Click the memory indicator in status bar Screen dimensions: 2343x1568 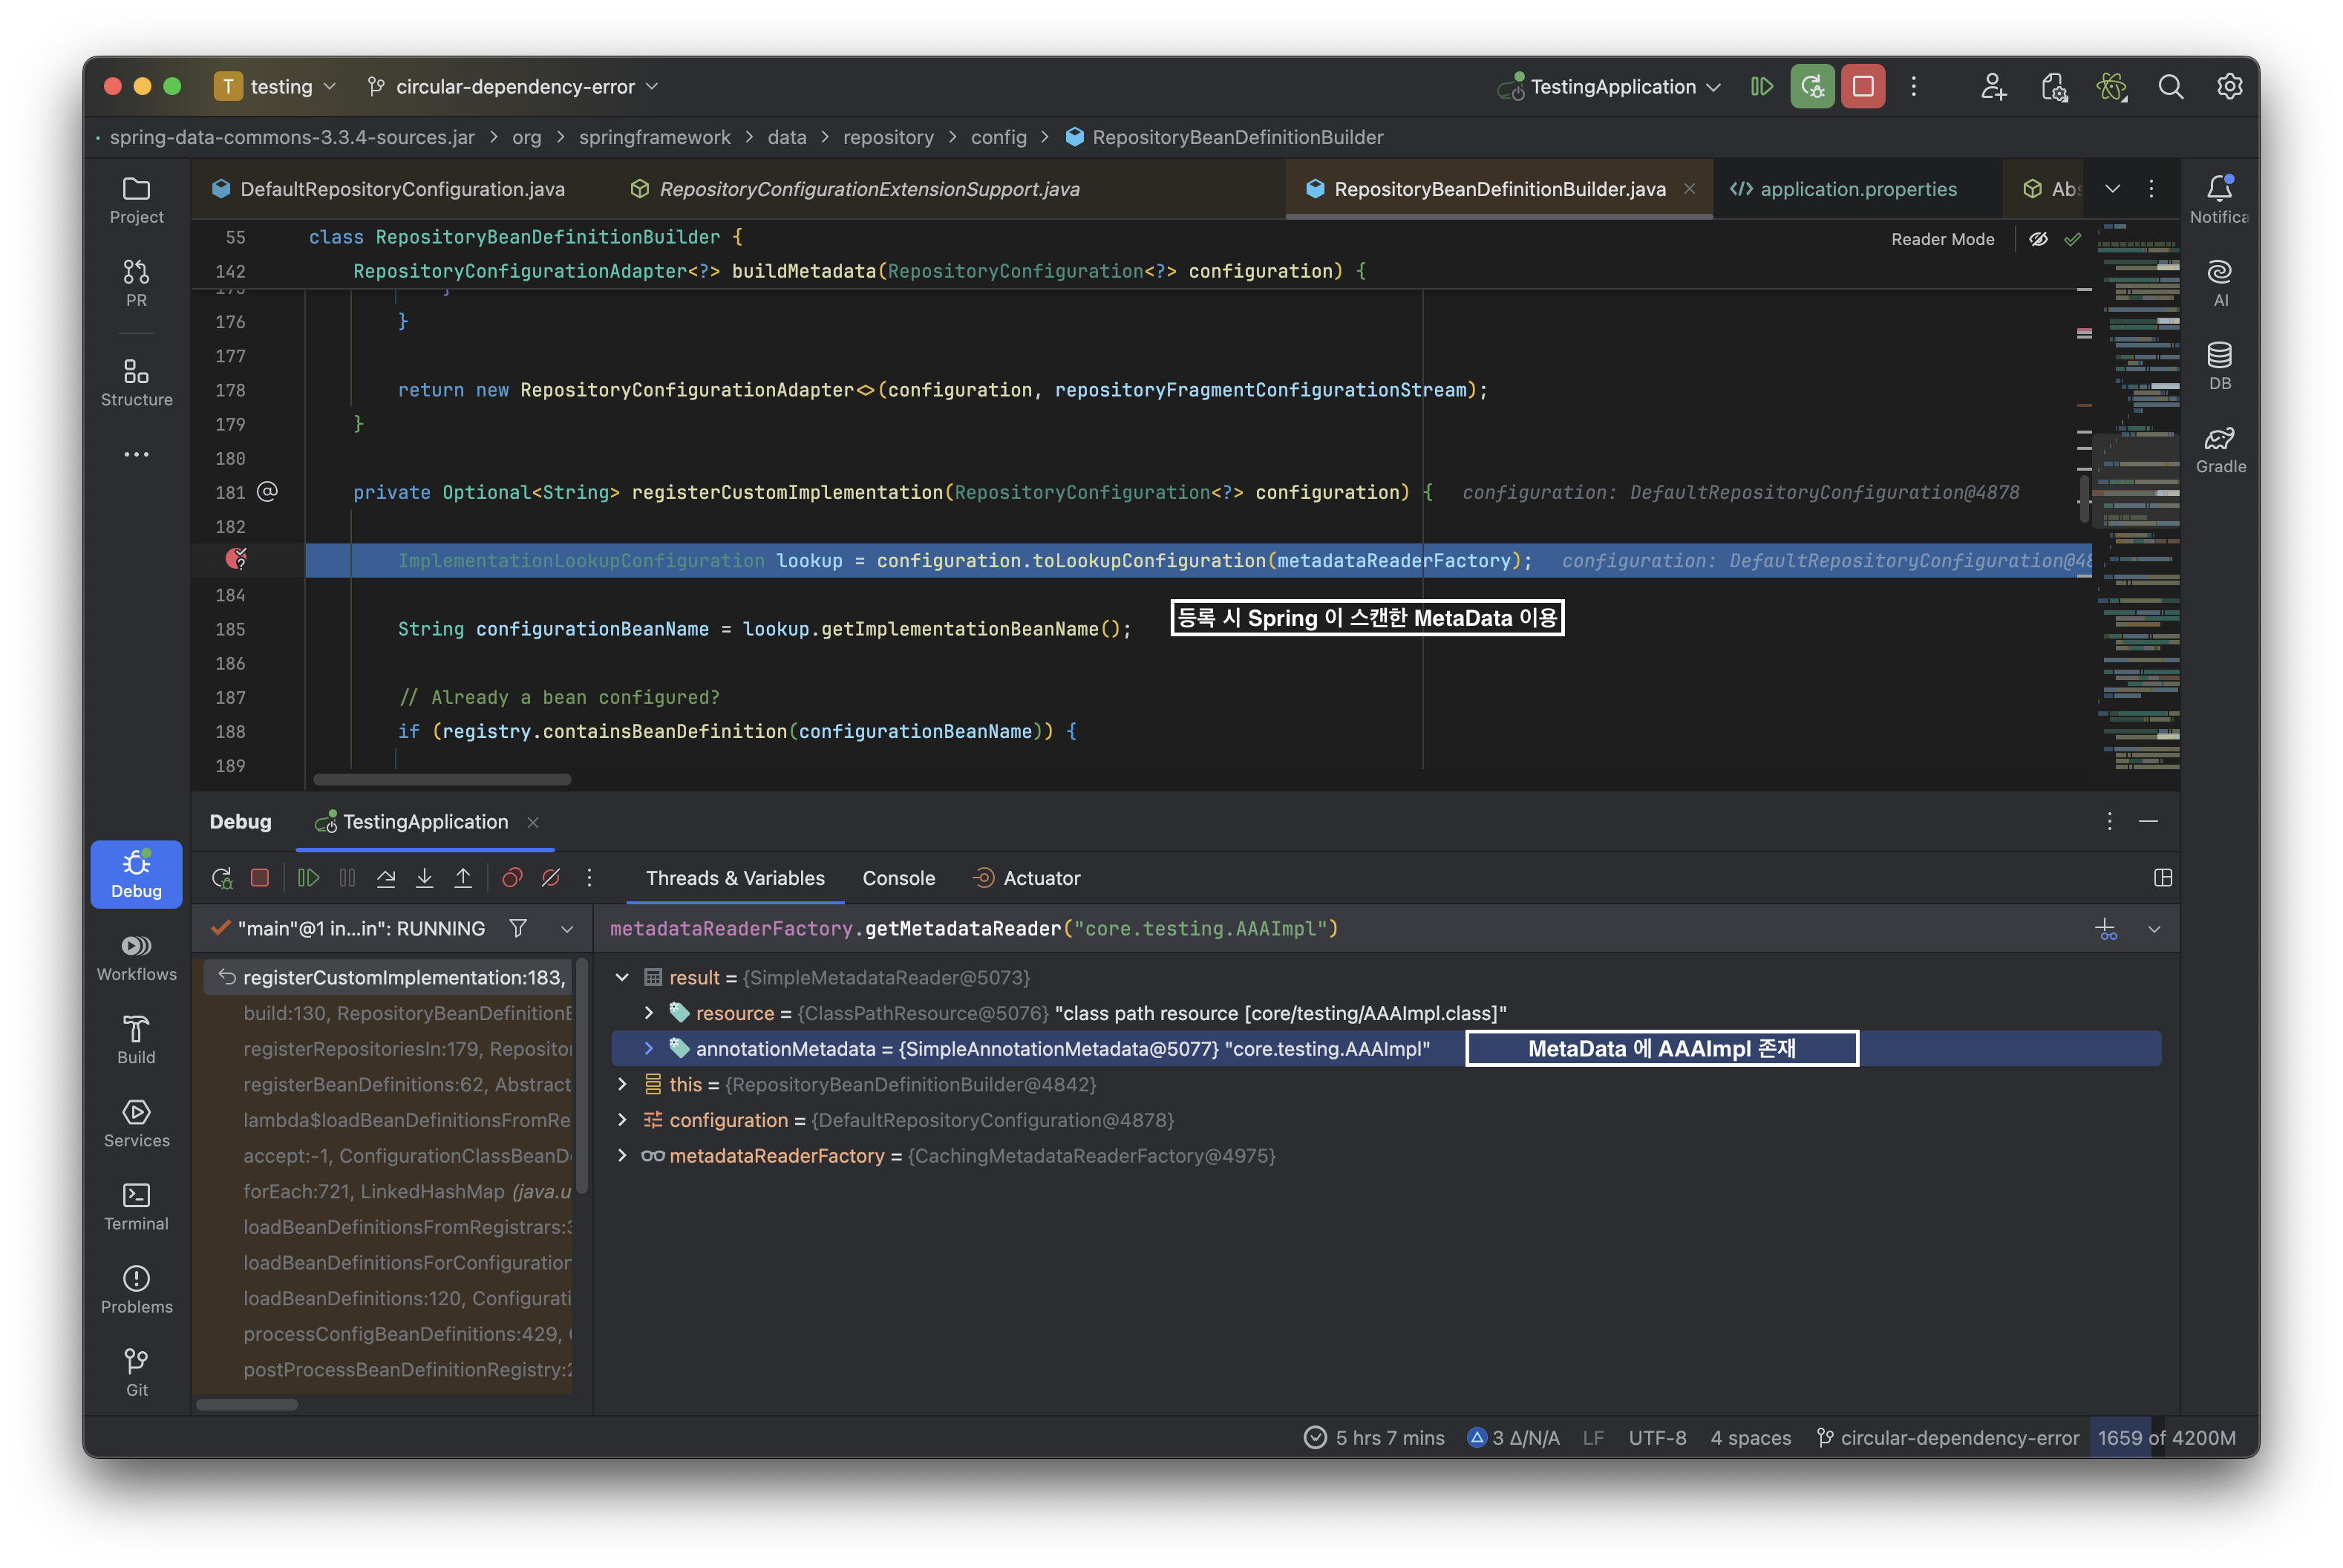click(2166, 1437)
